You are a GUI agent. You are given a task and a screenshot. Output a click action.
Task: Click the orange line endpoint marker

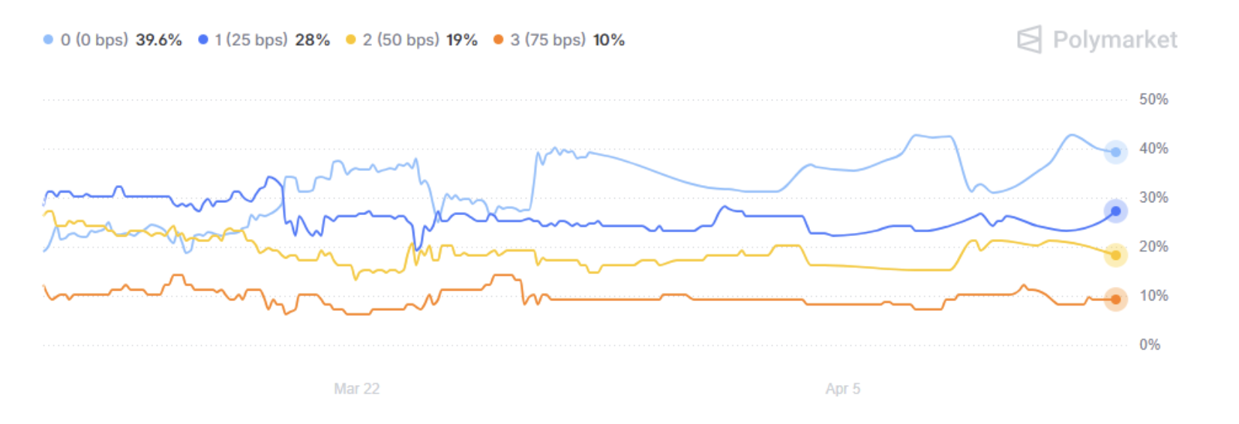(x=1115, y=300)
